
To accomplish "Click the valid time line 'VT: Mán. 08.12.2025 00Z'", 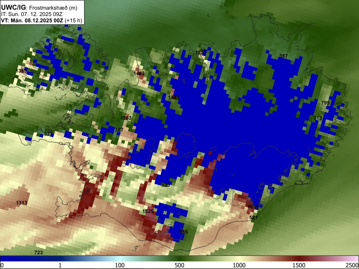I will click(32, 20).
